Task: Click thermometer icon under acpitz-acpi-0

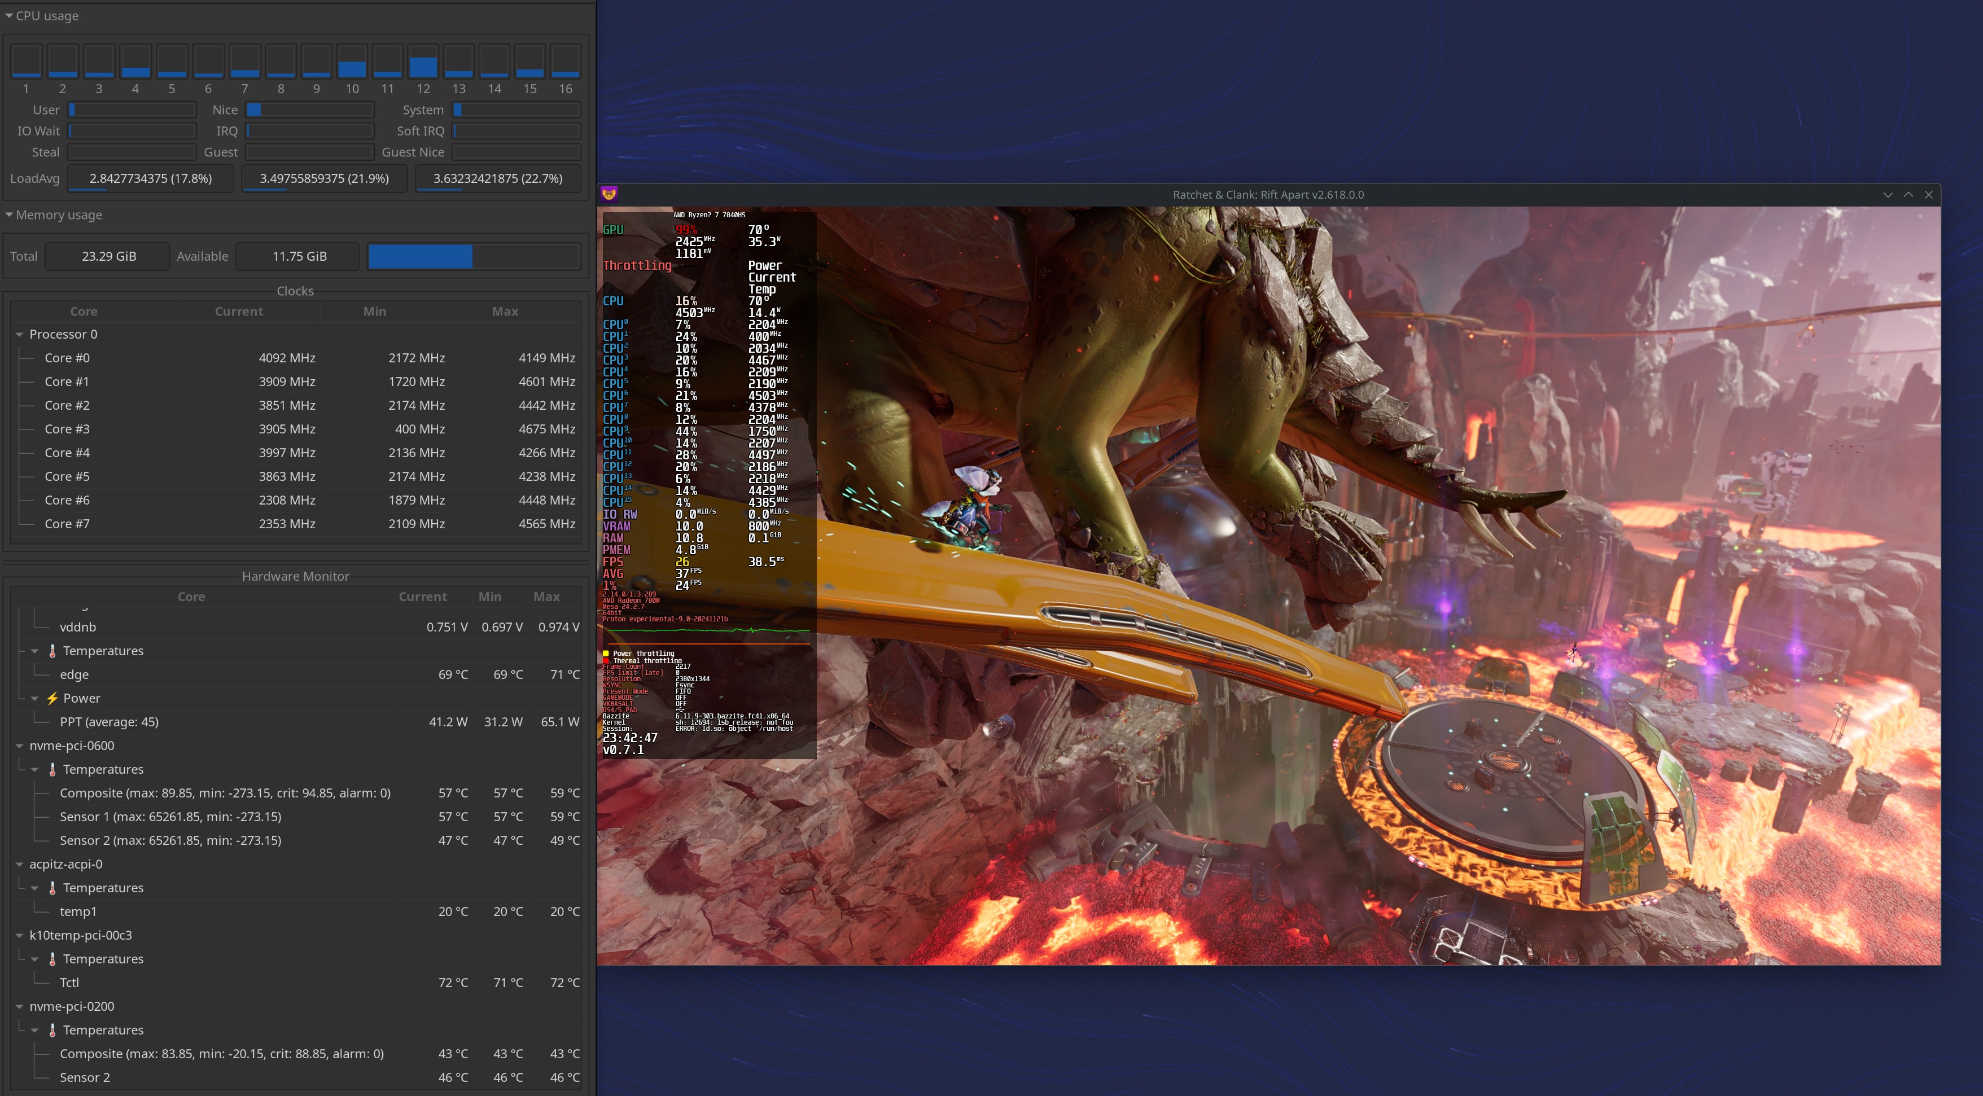Action: click(52, 887)
